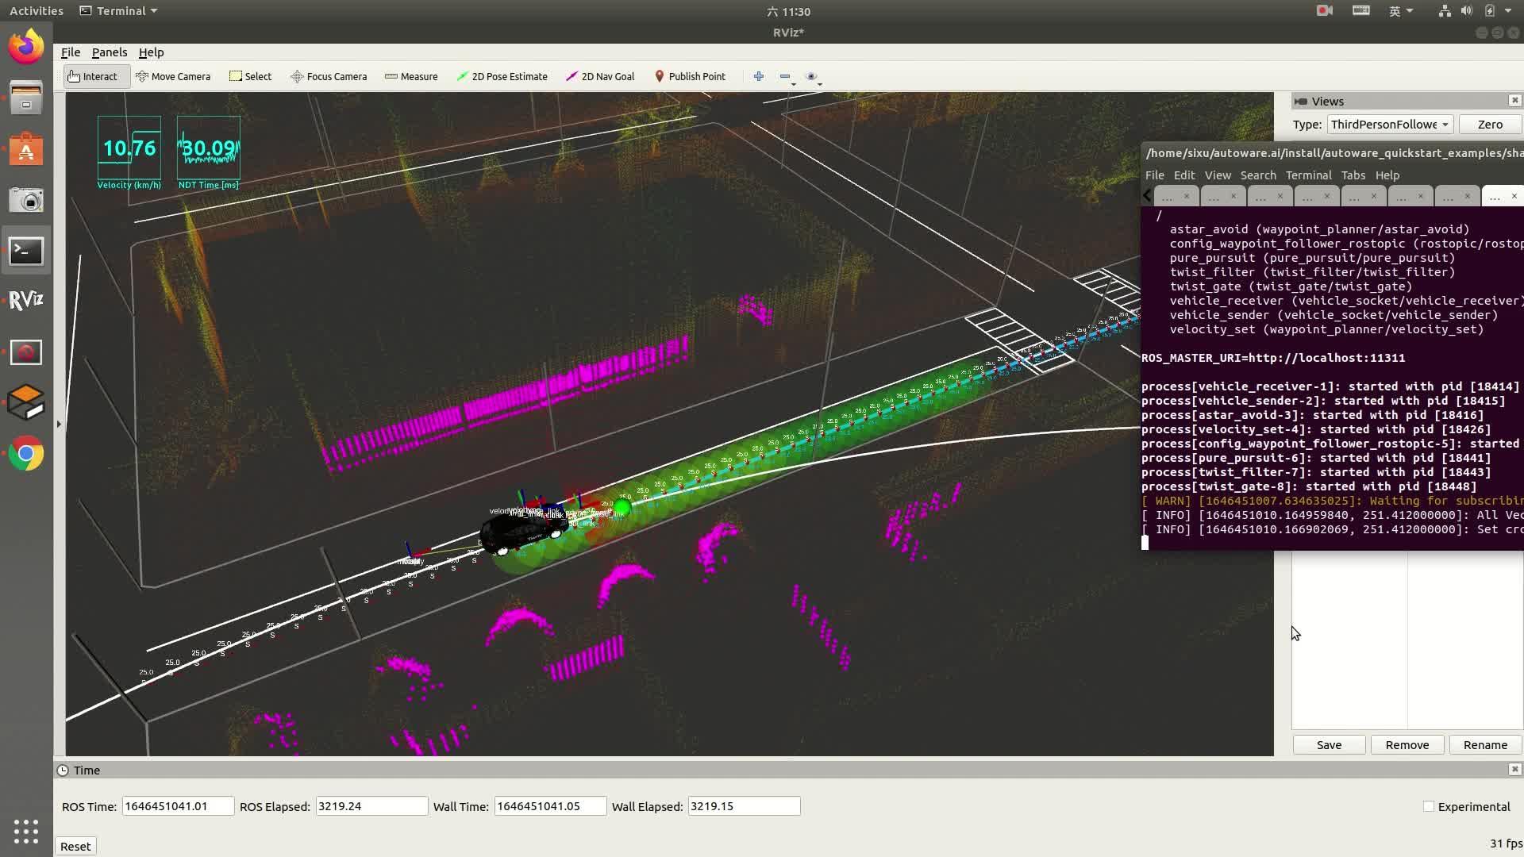Select the 2D Nav Goal tool
Image resolution: width=1524 pixels, height=857 pixels.
coord(600,77)
